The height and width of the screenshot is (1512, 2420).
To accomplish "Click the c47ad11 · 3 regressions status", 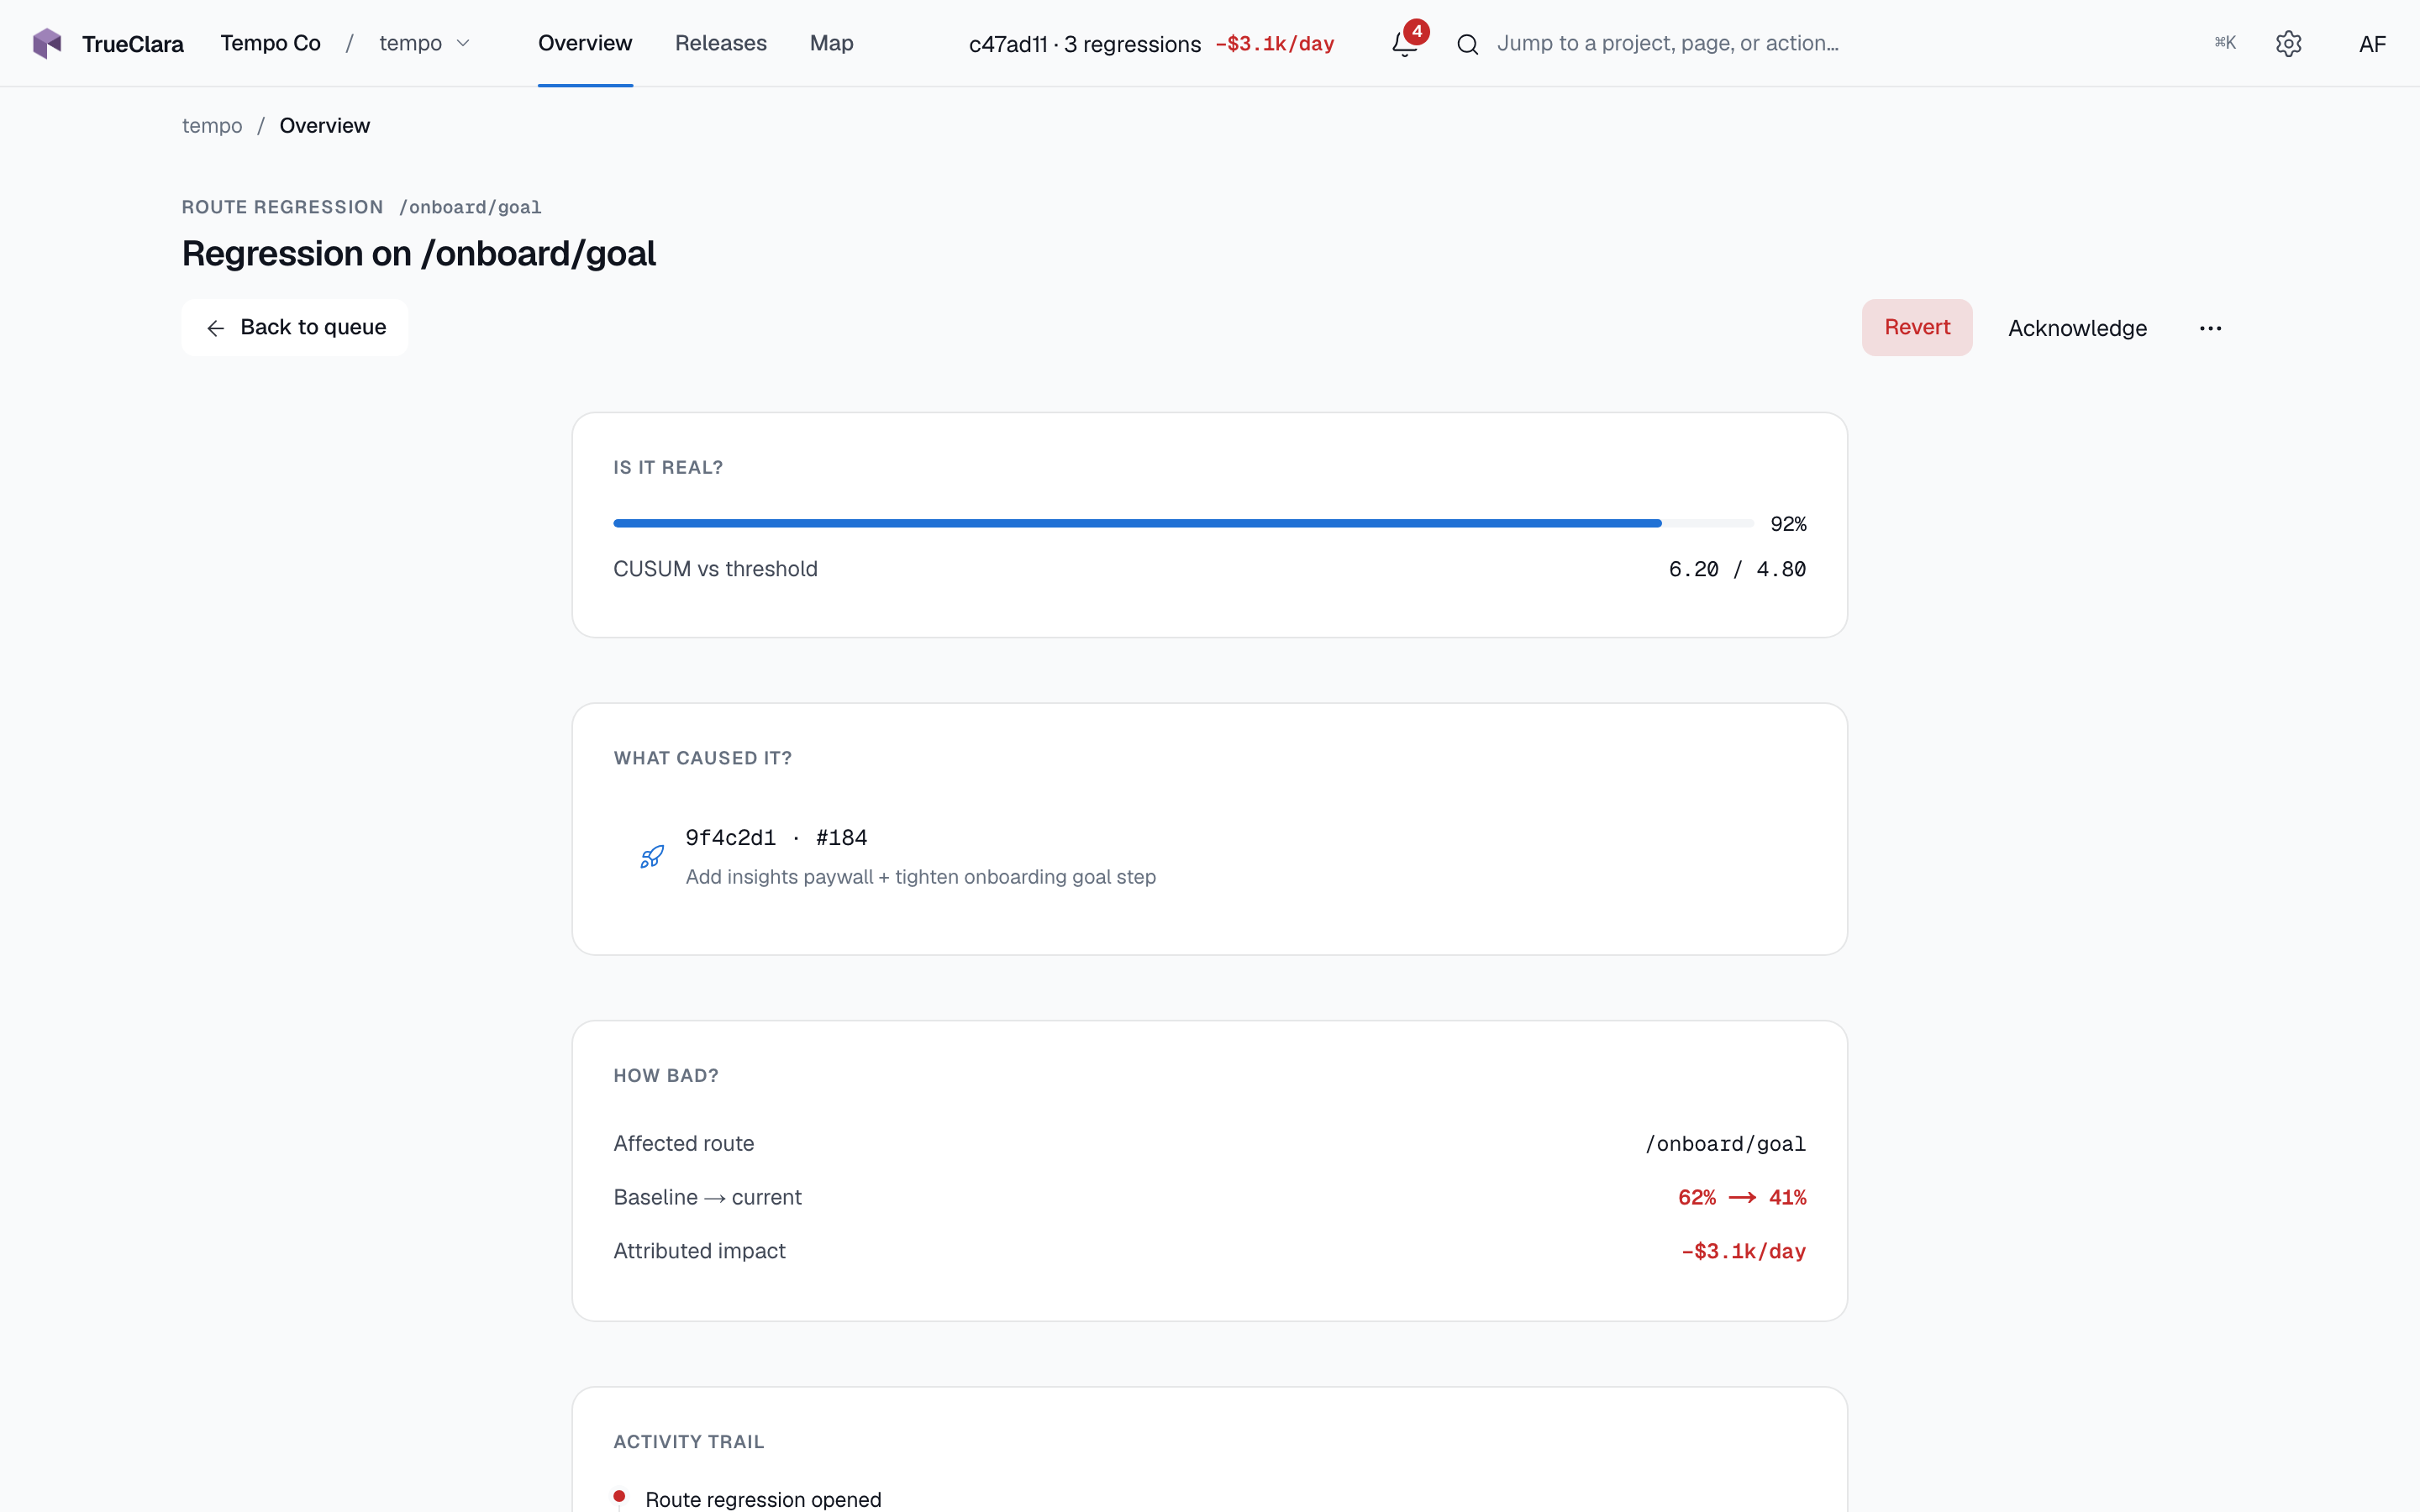I will tap(1085, 44).
